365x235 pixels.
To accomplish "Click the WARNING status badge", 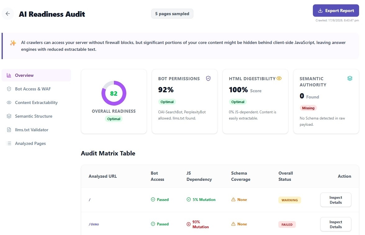I will tap(290, 200).
